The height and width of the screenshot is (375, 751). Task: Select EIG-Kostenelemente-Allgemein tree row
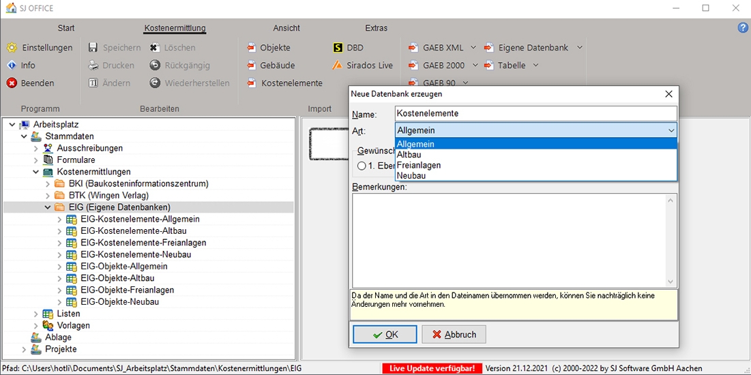pyautogui.click(x=141, y=219)
